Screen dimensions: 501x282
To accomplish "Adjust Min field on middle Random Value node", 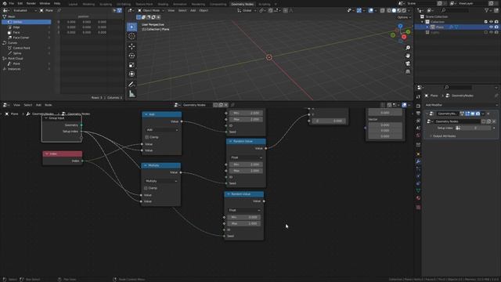I will pos(247,164).
